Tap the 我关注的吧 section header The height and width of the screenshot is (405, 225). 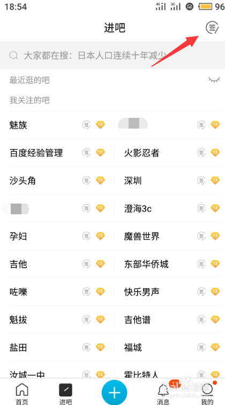(x=29, y=100)
